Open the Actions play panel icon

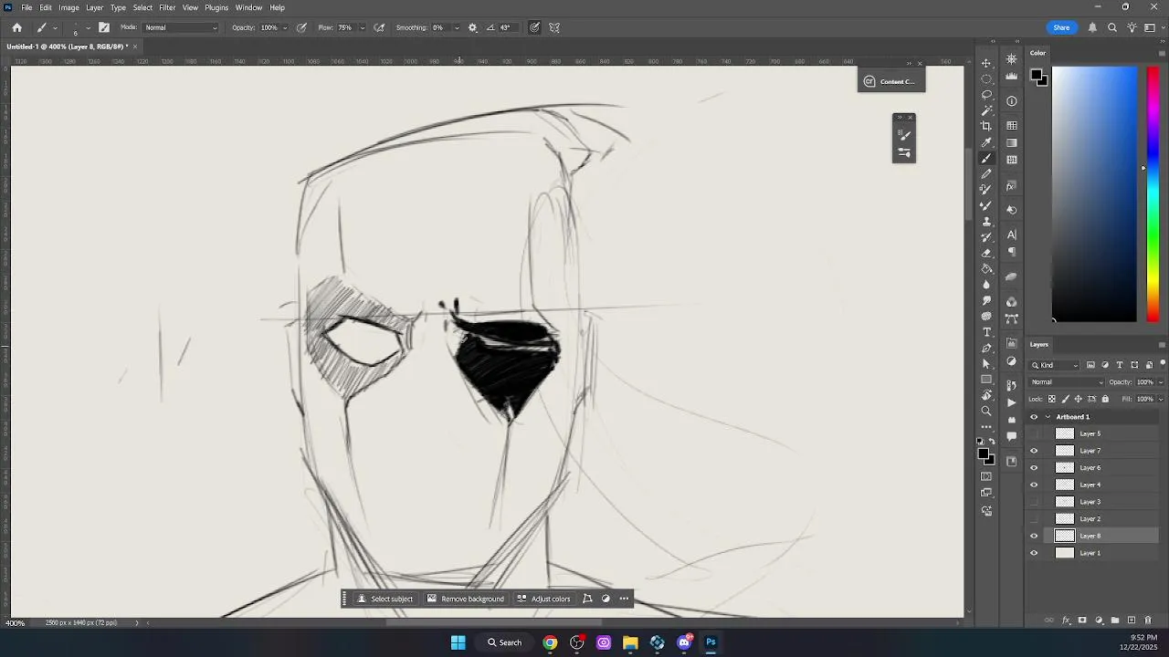click(x=1012, y=402)
